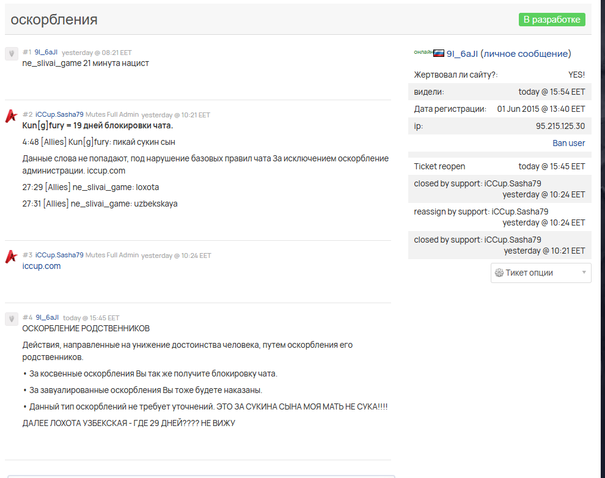Viewport: 605px width, 478px height.
Task: Open iCCup.Sasha79 username in post #2
Action: click(59, 114)
